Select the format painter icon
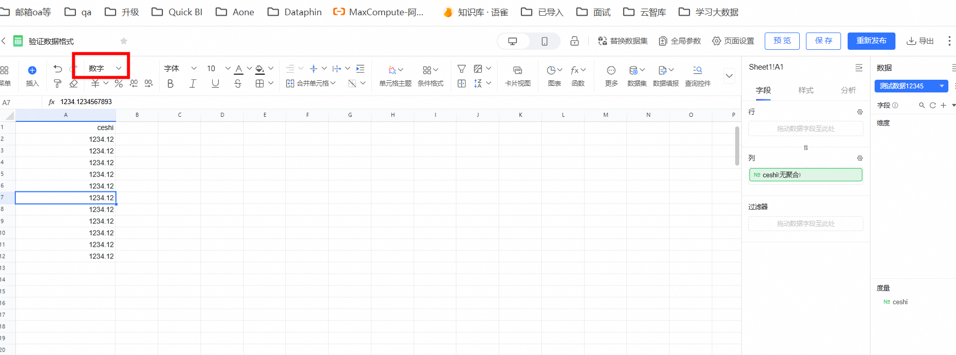 coord(57,83)
